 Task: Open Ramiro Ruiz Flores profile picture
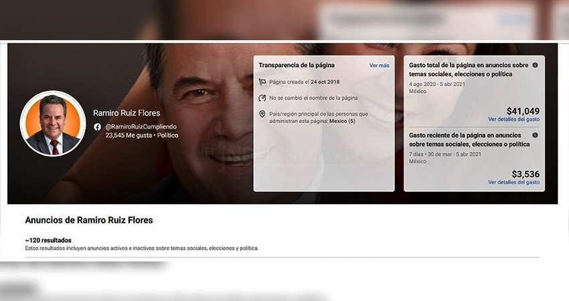[x=53, y=123]
